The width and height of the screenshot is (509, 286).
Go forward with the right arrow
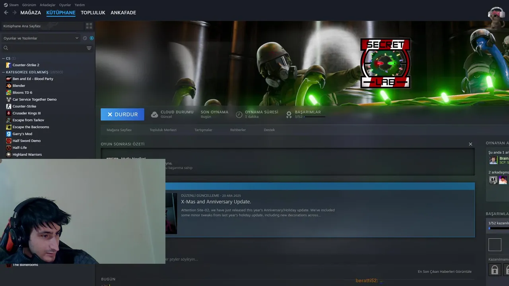pyautogui.click(x=15, y=13)
